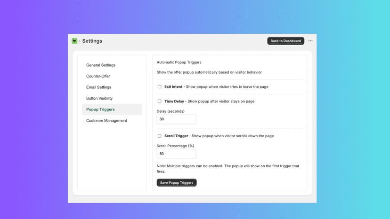390x219 pixels.
Task: Focus the Delay (seconds) input field
Action: click(x=176, y=119)
